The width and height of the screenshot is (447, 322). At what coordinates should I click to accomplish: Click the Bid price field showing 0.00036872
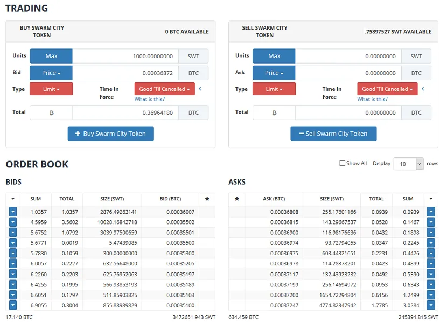click(125, 73)
